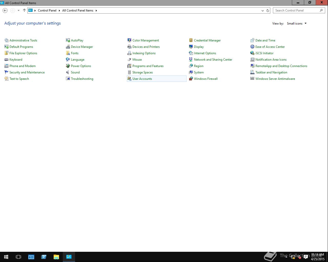Click the Credential Manager safe icon
Image resolution: width=328 pixels, height=262 pixels.
(191, 40)
